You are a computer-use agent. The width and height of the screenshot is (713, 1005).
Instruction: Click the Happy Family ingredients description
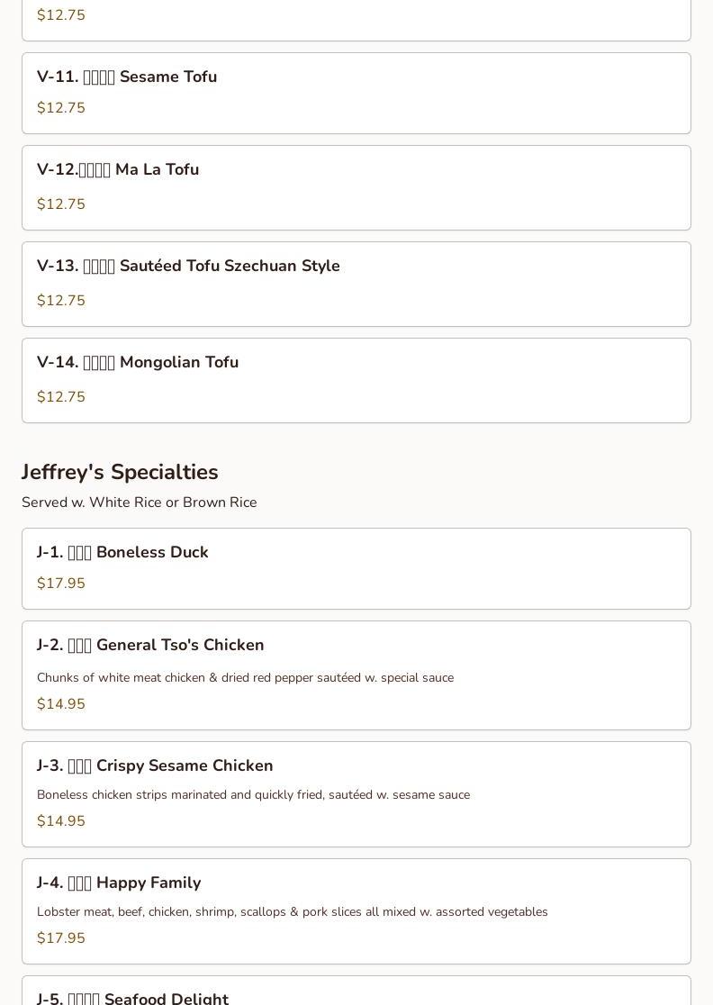point(292,912)
